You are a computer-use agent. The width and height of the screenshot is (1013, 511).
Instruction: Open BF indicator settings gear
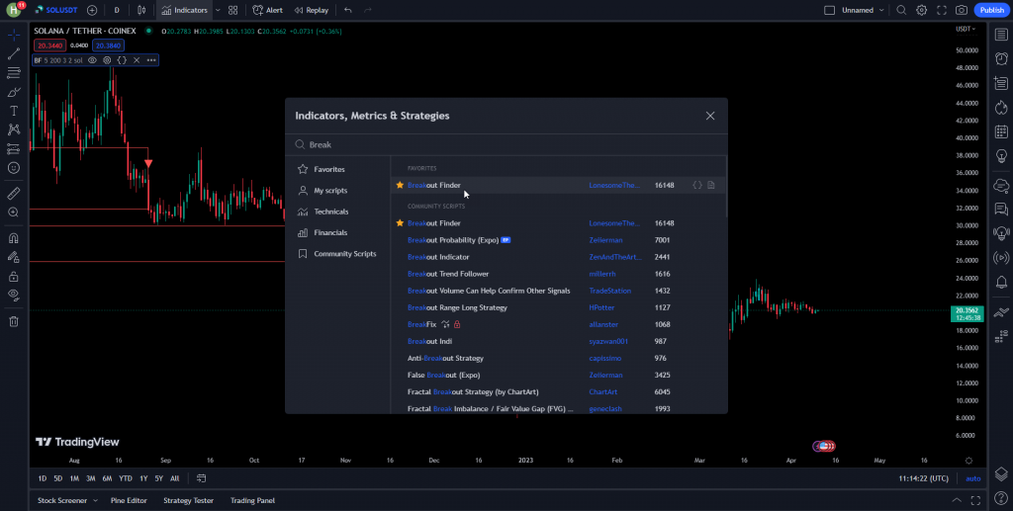pos(107,60)
